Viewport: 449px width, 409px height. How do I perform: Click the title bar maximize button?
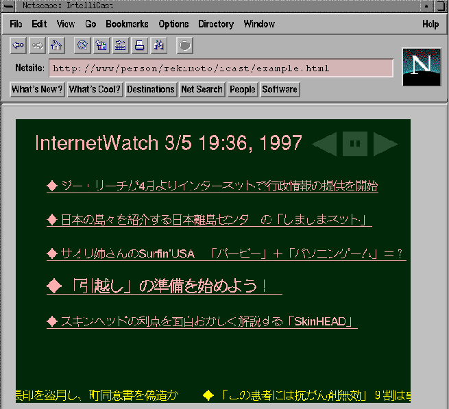(x=441, y=6)
